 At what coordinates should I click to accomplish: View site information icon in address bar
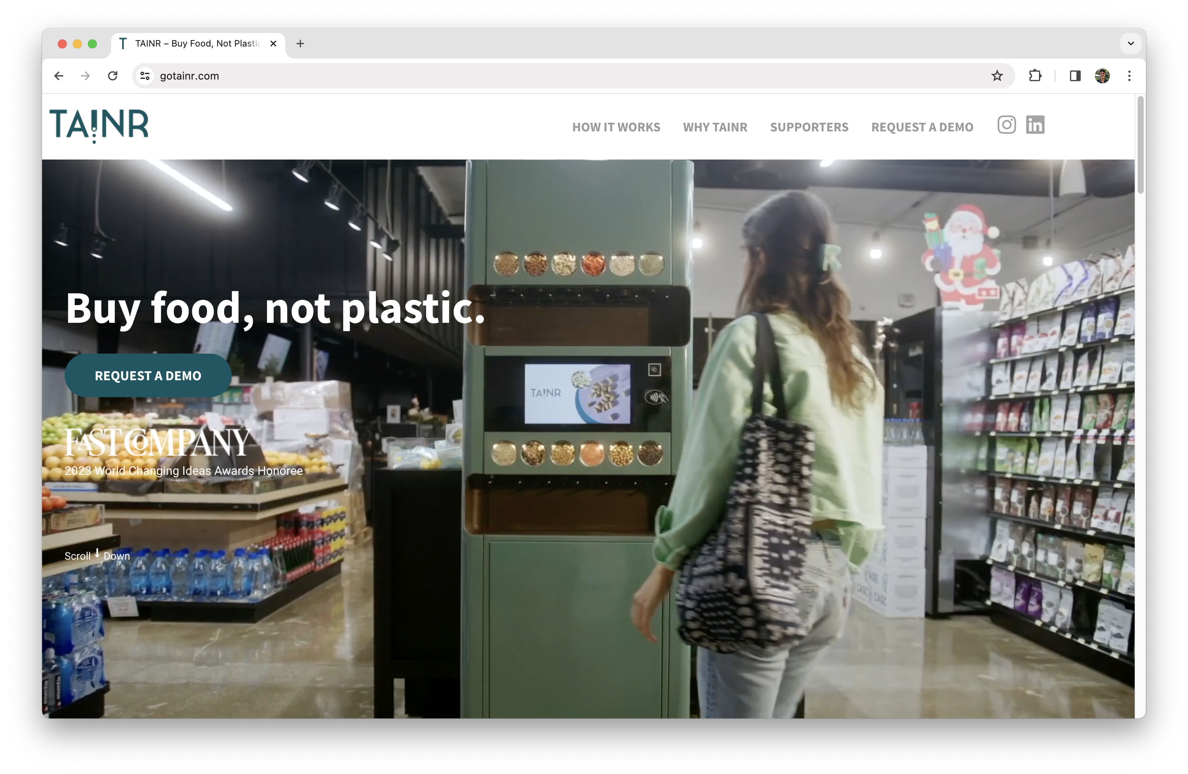(145, 76)
